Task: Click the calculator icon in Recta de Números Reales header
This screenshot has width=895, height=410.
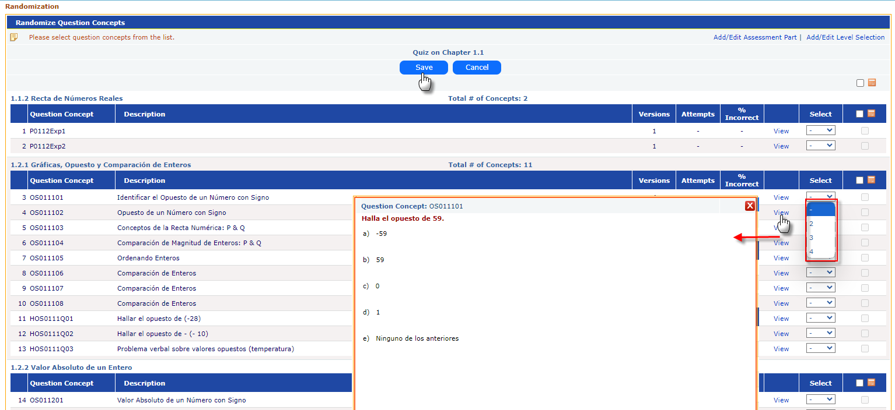Action: [x=872, y=114]
